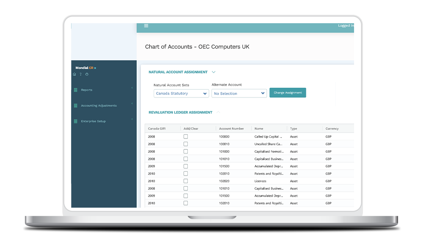
Task: Collapse the Natural Account Assignment section chevron
Action: (214, 72)
